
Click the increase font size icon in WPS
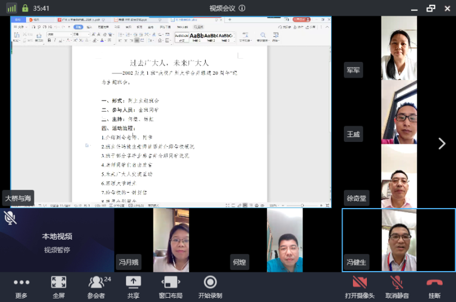(x=93, y=35)
